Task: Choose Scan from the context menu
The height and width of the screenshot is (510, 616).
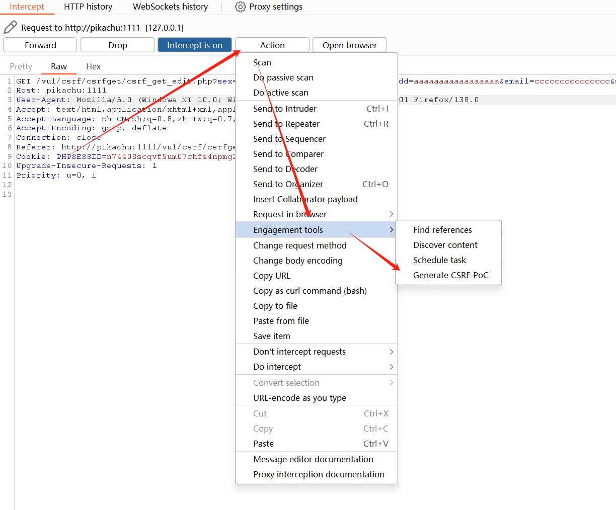Action: (x=317, y=62)
